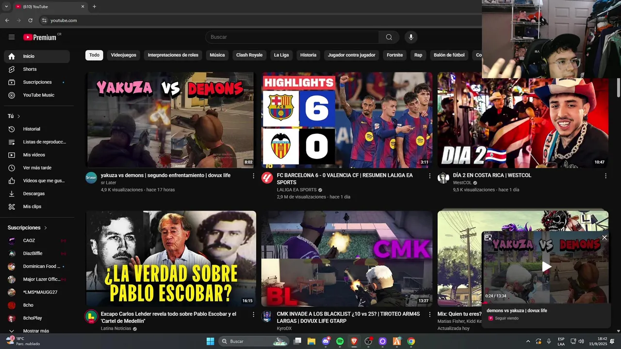Expand the Tú section chevron
Screen dimensions: 621x349
click(x=19, y=116)
